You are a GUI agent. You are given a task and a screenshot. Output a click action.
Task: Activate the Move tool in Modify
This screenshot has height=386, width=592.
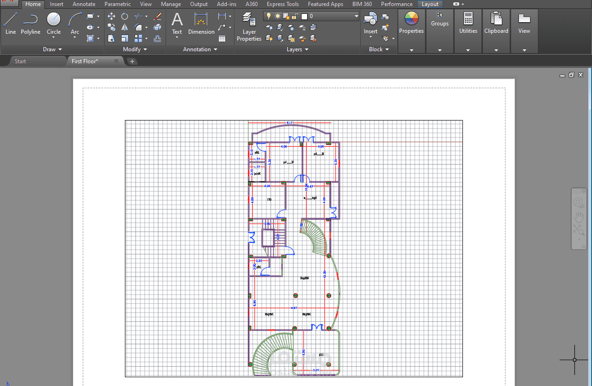click(x=111, y=16)
